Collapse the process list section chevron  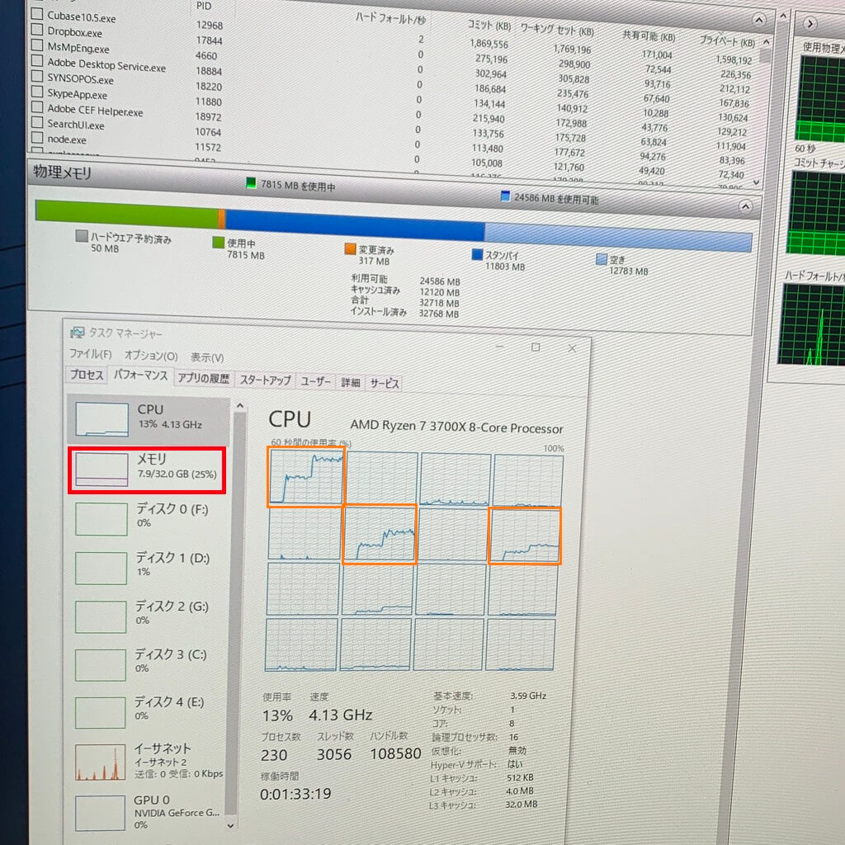758,18
